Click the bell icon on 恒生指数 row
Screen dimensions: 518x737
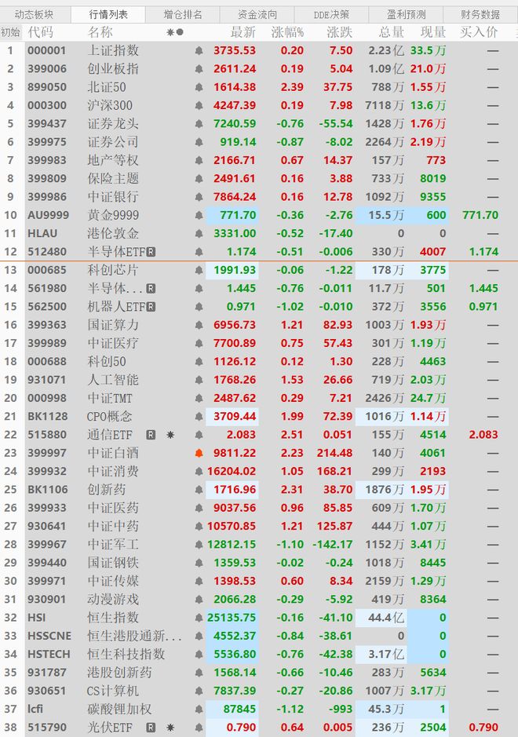(x=199, y=618)
